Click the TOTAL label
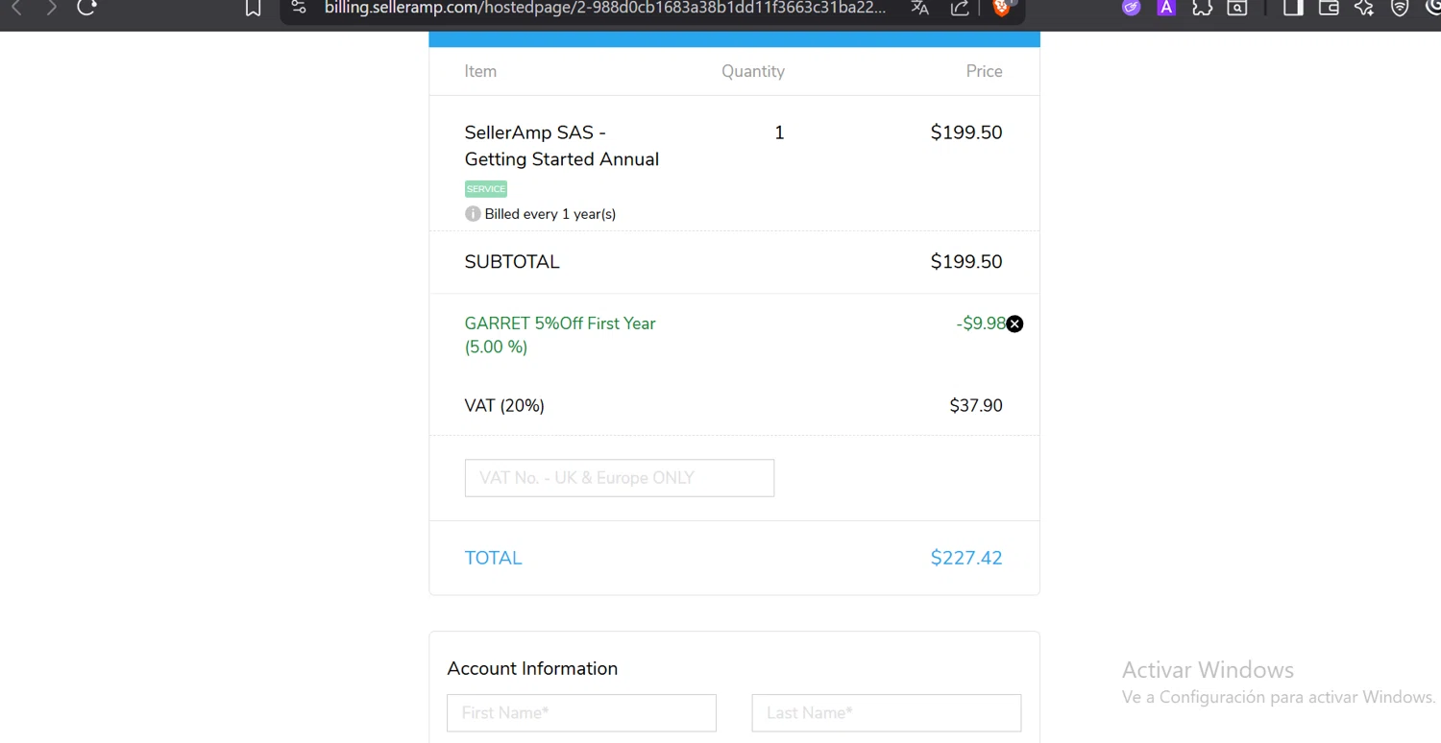The image size is (1441, 743). [x=494, y=559]
